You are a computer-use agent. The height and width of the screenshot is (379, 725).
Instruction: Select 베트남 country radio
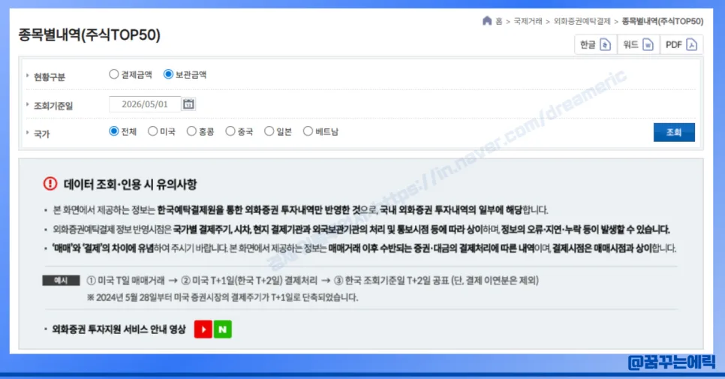point(308,131)
